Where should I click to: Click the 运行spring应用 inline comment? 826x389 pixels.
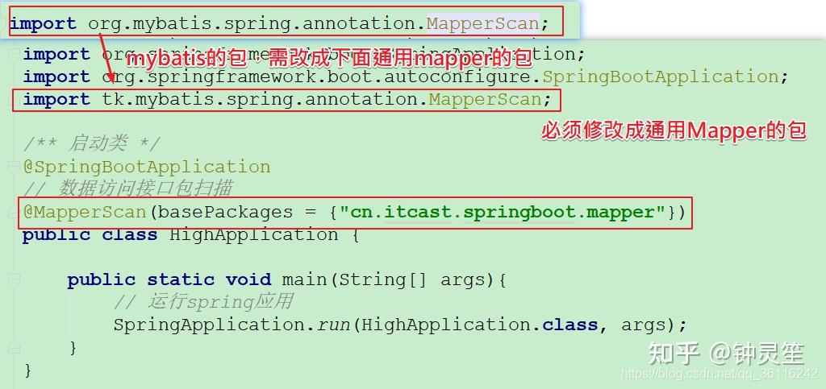[202, 303]
